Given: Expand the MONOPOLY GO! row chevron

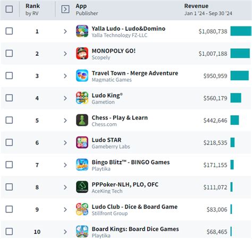Looking at the screenshot, I should [65, 54].
